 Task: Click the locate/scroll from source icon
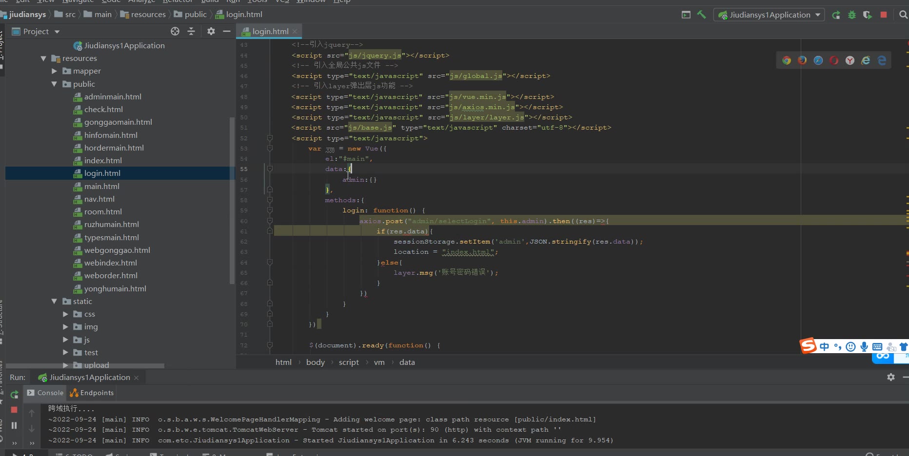pyautogui.click(x=175, y=31)
